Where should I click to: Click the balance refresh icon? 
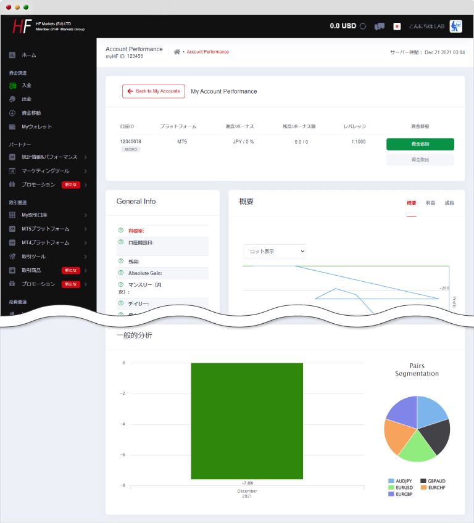[x=363, y=27]
